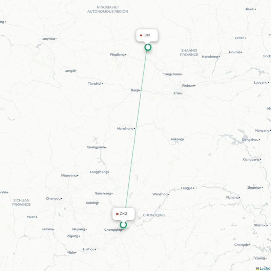Select the CKG popup label
The height and width of the screenshot is (271, 271).
click(123, 214)
